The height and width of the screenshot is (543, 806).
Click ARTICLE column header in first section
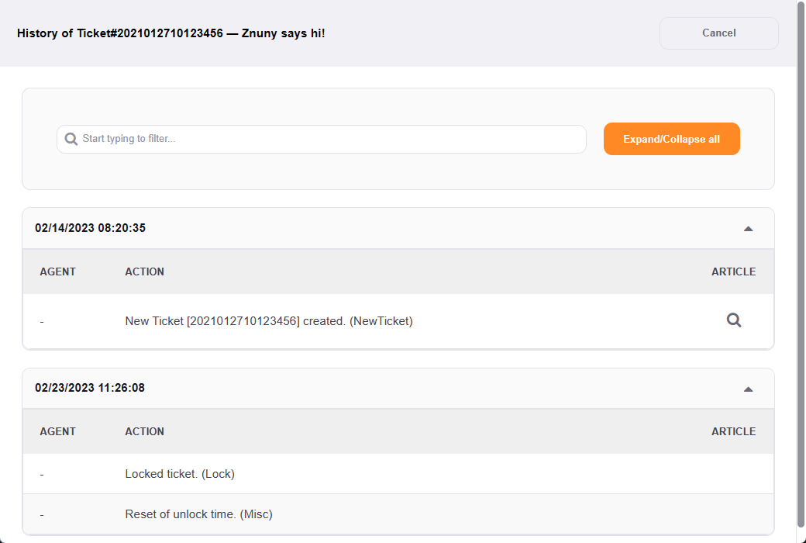(x=733, y=271)
